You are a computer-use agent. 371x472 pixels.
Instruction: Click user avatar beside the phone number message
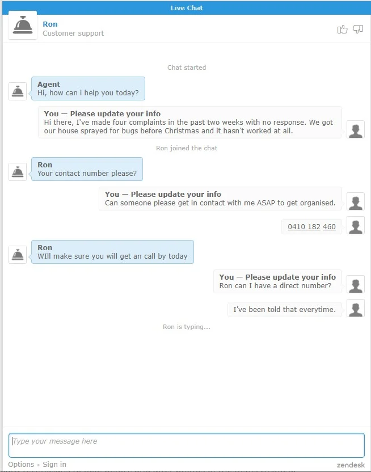(x=356, y=225)
